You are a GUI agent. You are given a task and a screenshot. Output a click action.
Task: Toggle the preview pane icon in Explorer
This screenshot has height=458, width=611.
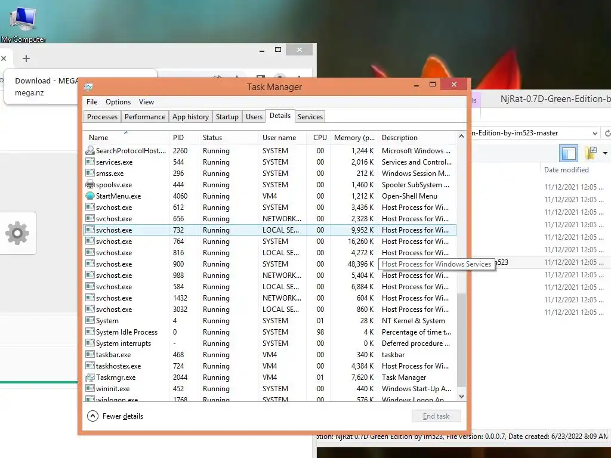569,153
